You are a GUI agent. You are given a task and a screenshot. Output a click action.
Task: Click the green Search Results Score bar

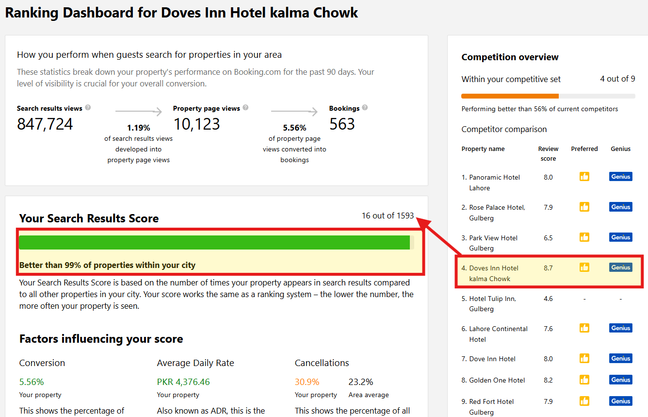tap(214, 243)
